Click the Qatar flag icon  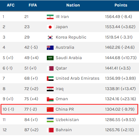click(x=50, y=68)
